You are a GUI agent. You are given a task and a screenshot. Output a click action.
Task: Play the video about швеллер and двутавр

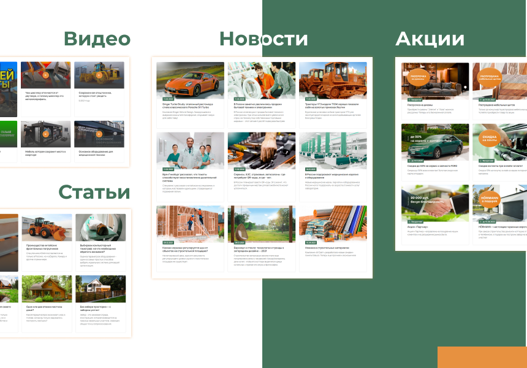45,75
